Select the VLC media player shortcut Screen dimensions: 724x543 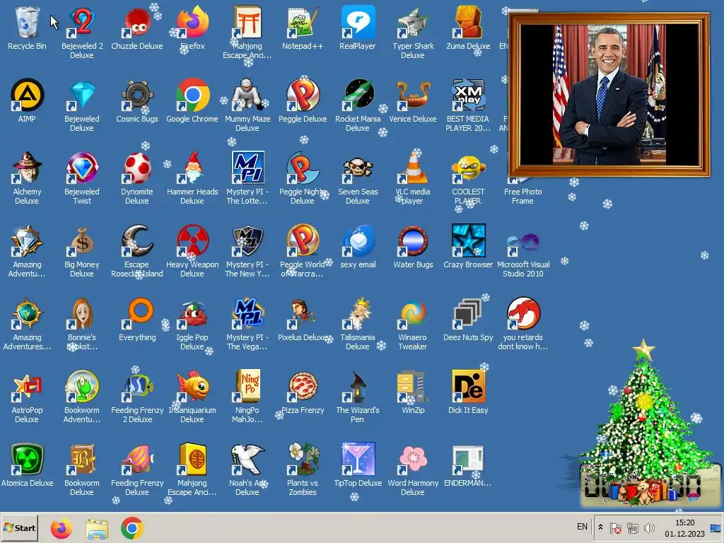coord(413,168)
